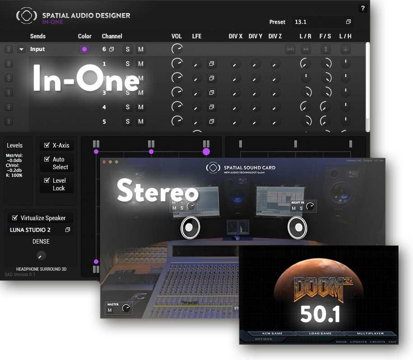
Task: Open the Preset 13.1 dropdown
Action: pos(323,22)
